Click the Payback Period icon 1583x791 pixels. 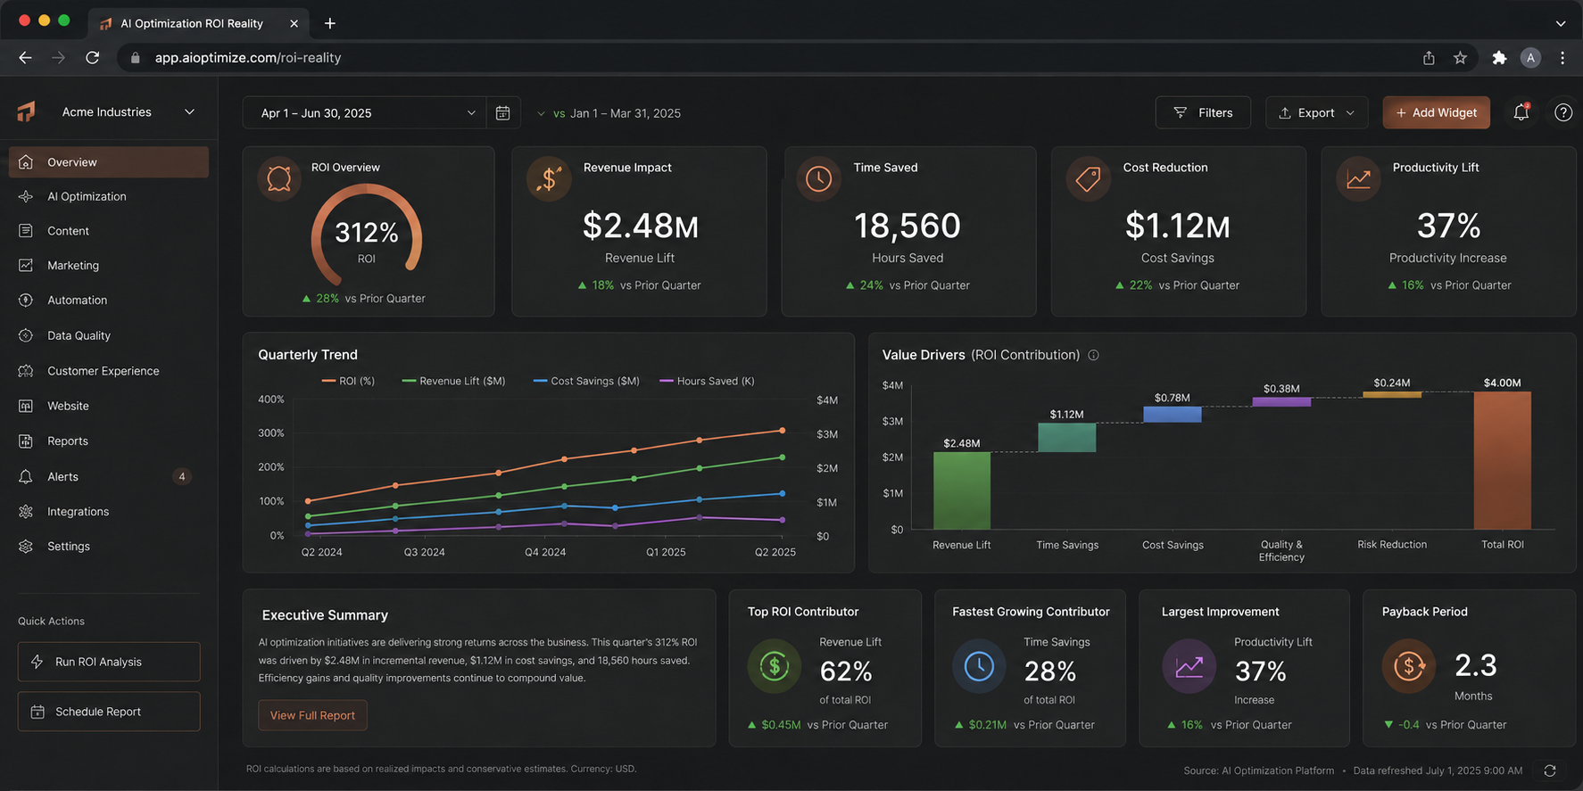[x=1409, y=666]
